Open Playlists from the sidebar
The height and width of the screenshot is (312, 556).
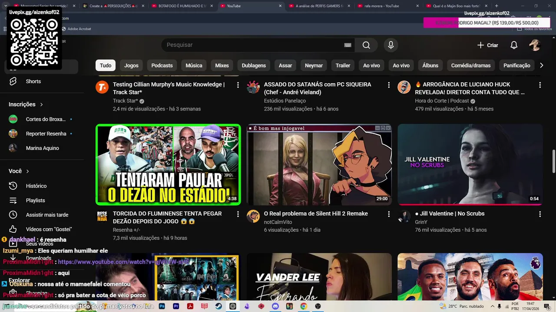click(42, 200)
